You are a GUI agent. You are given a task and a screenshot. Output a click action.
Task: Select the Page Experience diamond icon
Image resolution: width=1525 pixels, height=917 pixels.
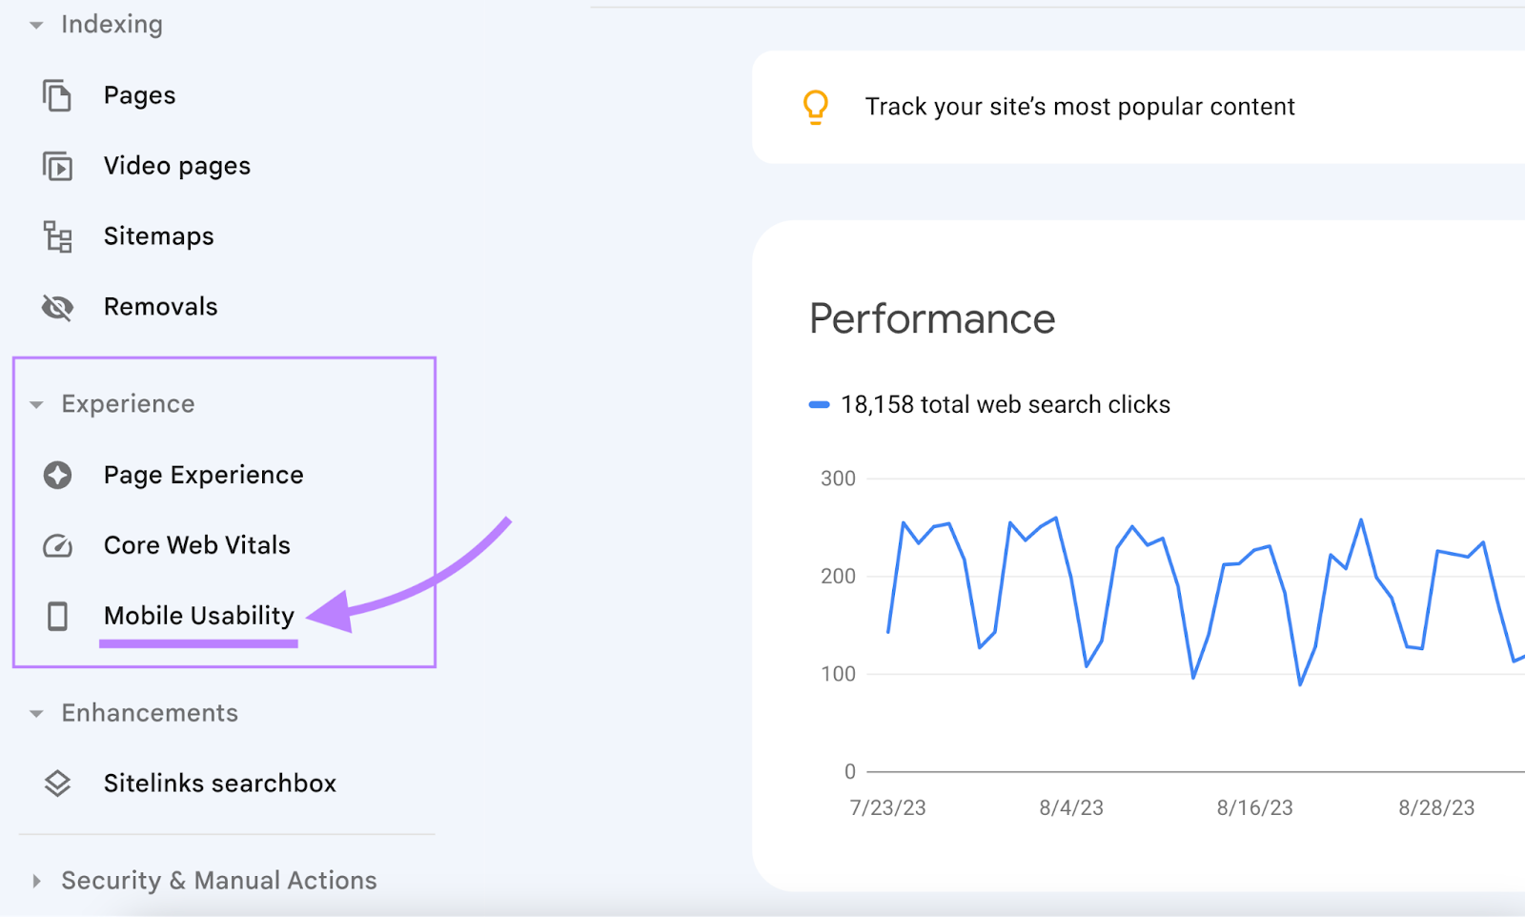click(57, 474)
